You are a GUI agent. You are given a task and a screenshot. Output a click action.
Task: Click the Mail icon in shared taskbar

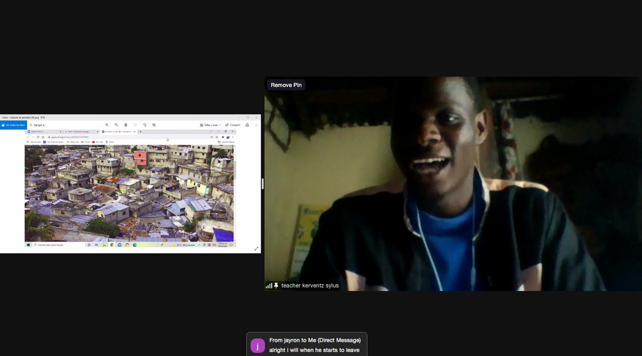pos(119,245)
